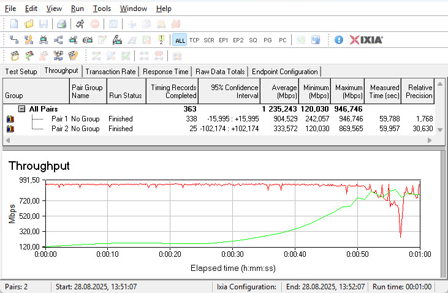Click the grayed Copy pages icon
448x293 pixels.
click(x=146, y=24)
